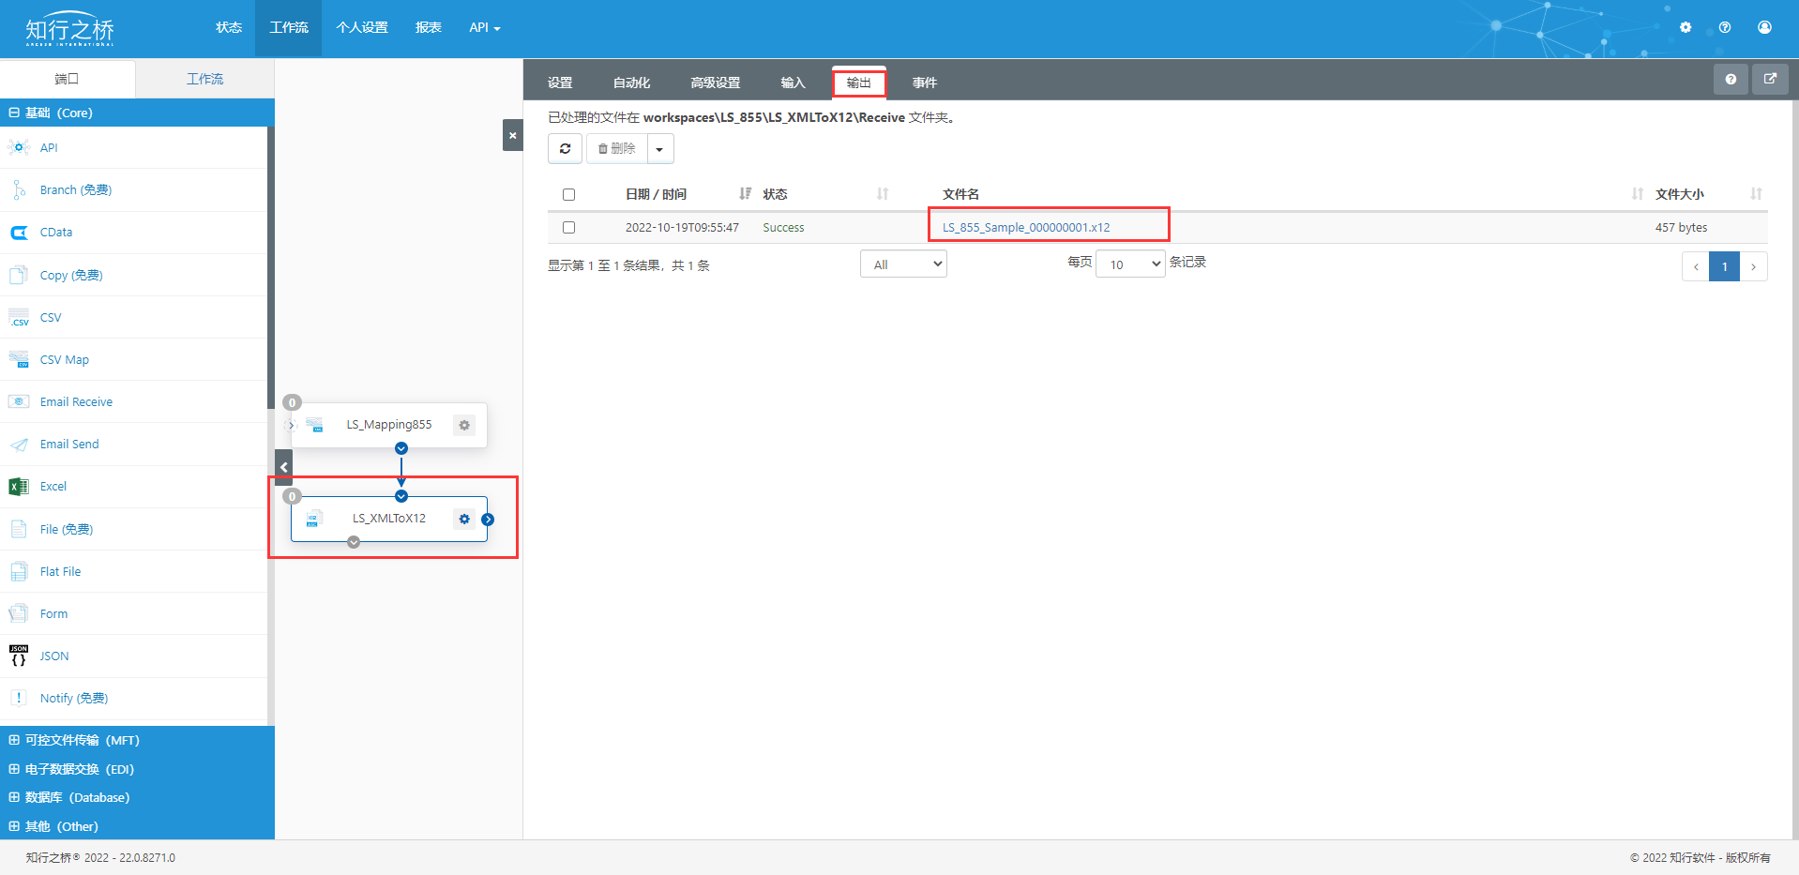The height and width of the screenshot is (875, 1799).
Task: Select the Excel connector in the sidebar
Action: (x=53, y=487)
